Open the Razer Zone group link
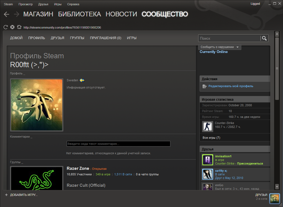 (x=78, y=168)
